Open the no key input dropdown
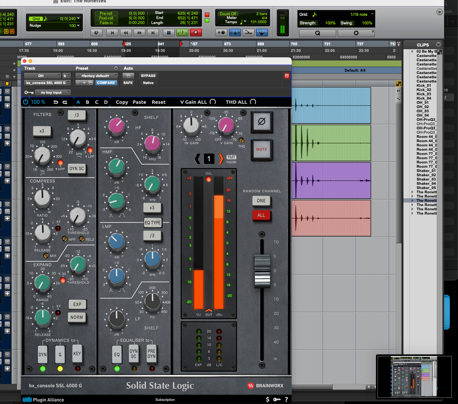Viewport: 458px width, 404px height. point(53,93)
